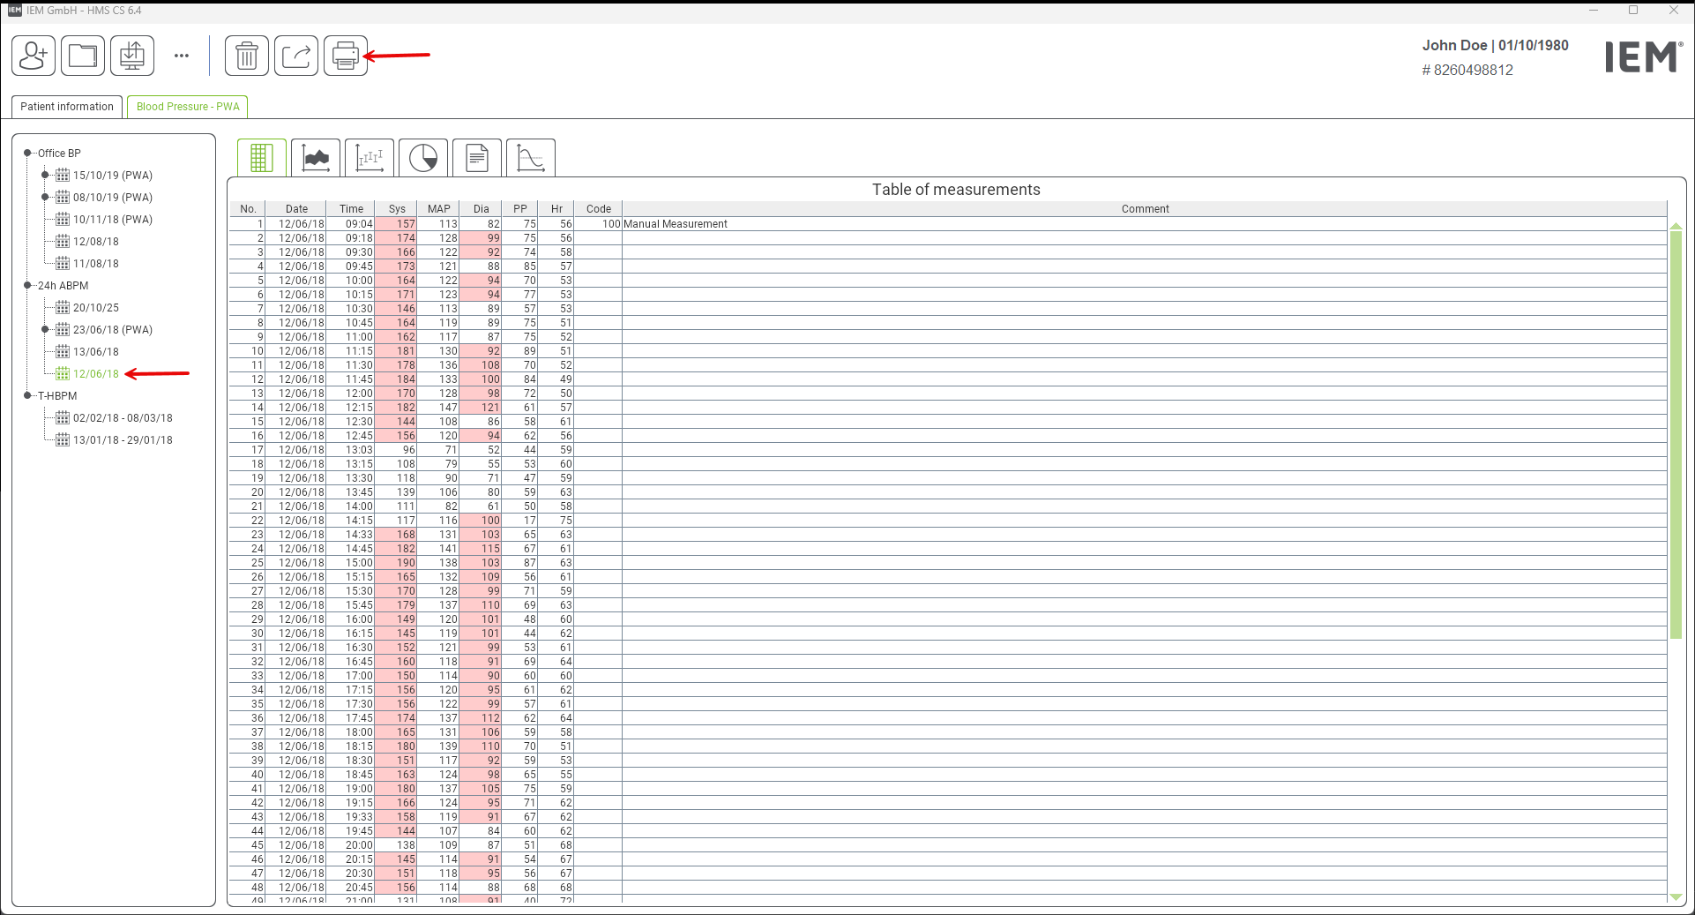Click the Sys column header
This screenshot has height=915, width=1695.
coord(397,209)
